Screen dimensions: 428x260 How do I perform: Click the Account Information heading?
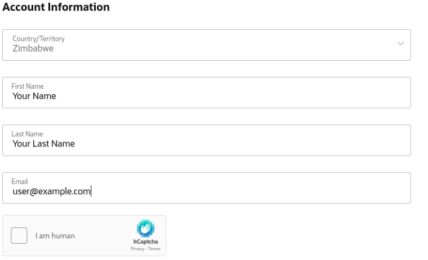click(56, 7)
